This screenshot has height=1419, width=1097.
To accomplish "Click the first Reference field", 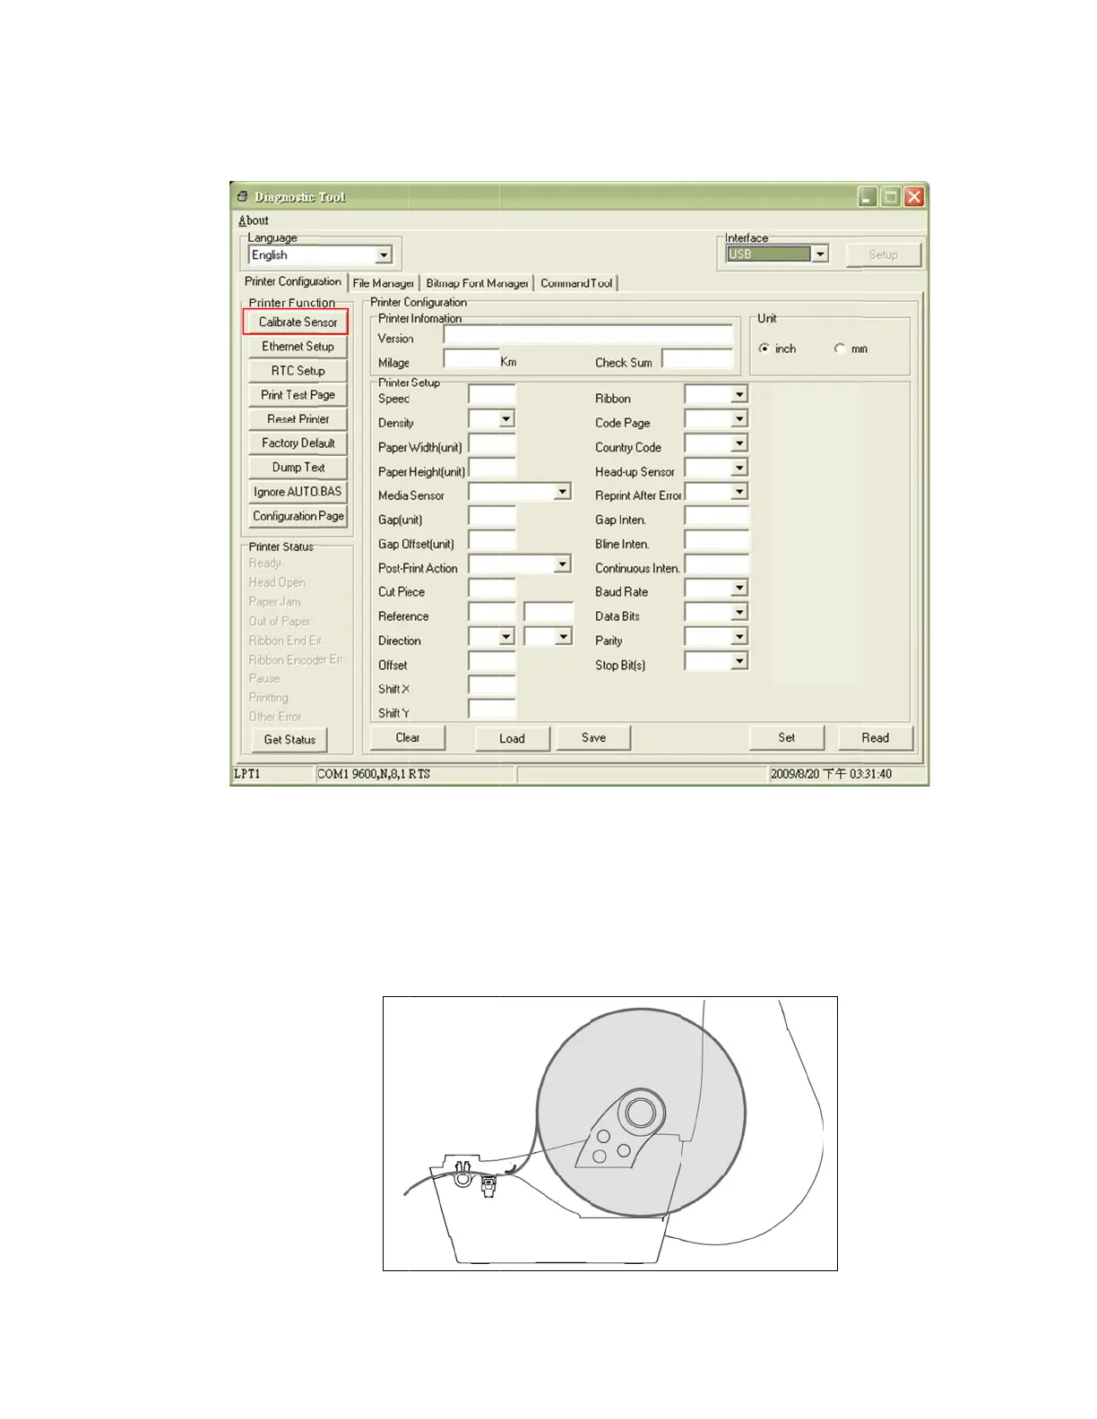I will coord(491,613).
